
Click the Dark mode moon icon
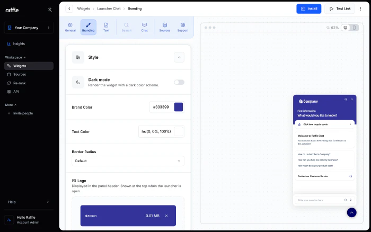(x=78, y=82)
